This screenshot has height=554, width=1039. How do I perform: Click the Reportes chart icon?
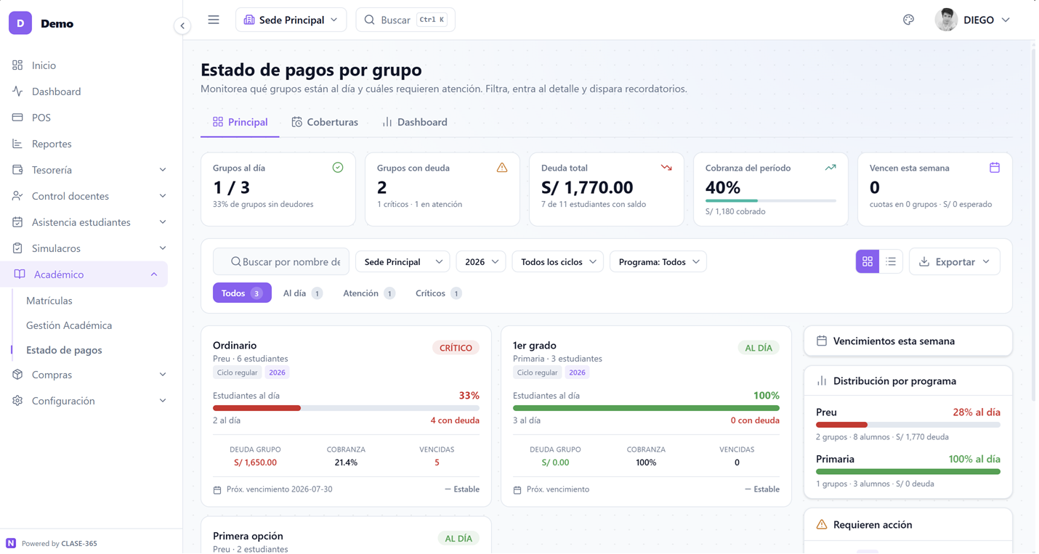click(x=17, y=144)
